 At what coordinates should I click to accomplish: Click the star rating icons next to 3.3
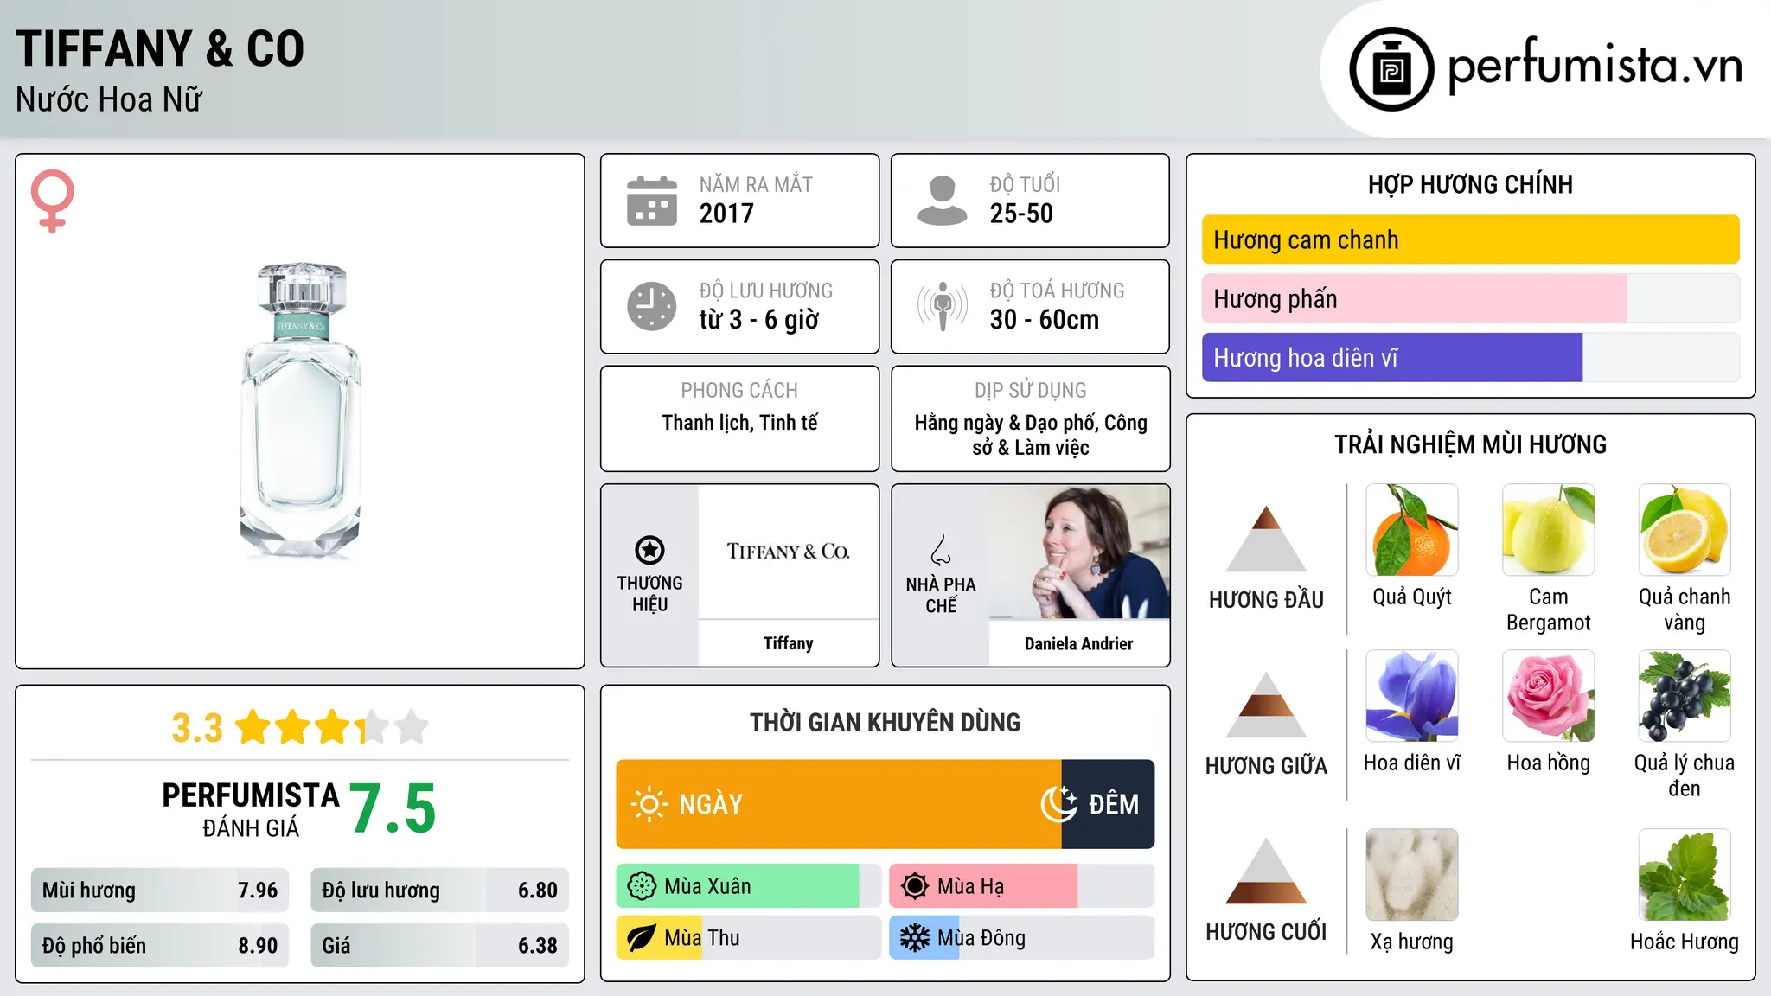(332, 727)
